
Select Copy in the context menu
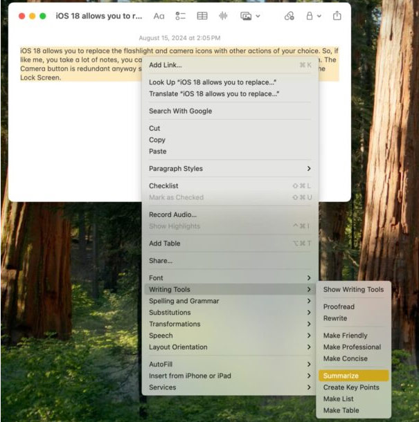(x=230, y=140)
